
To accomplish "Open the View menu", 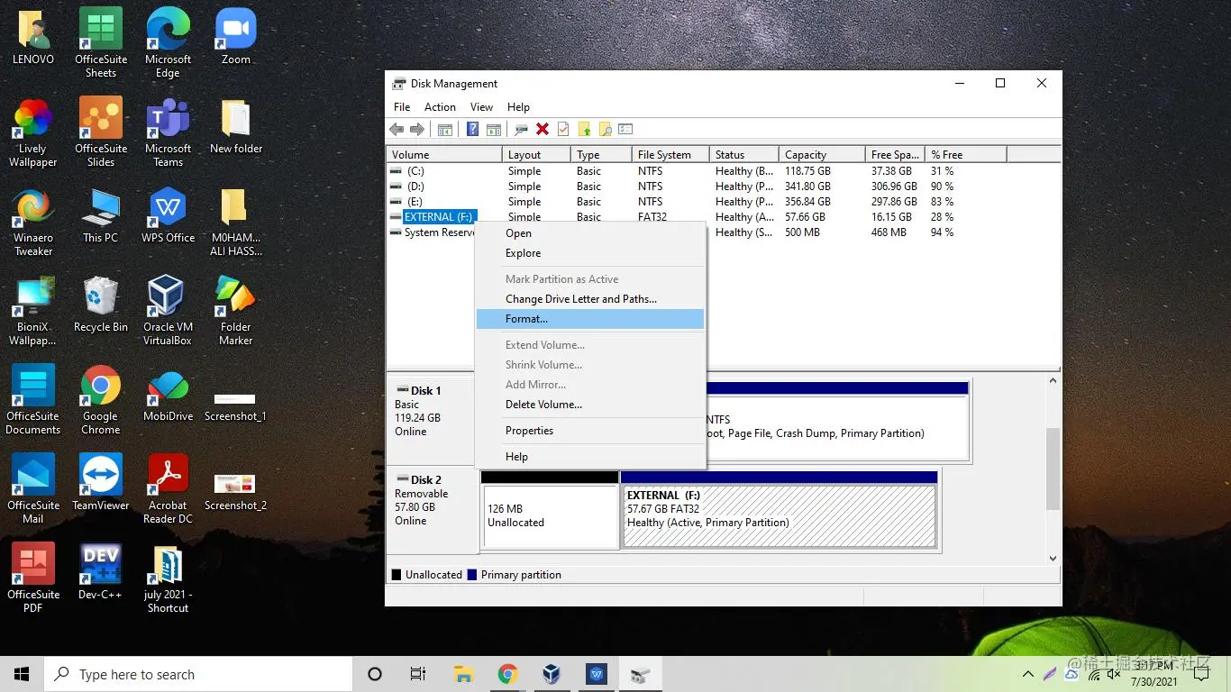I will pos(481,107).
